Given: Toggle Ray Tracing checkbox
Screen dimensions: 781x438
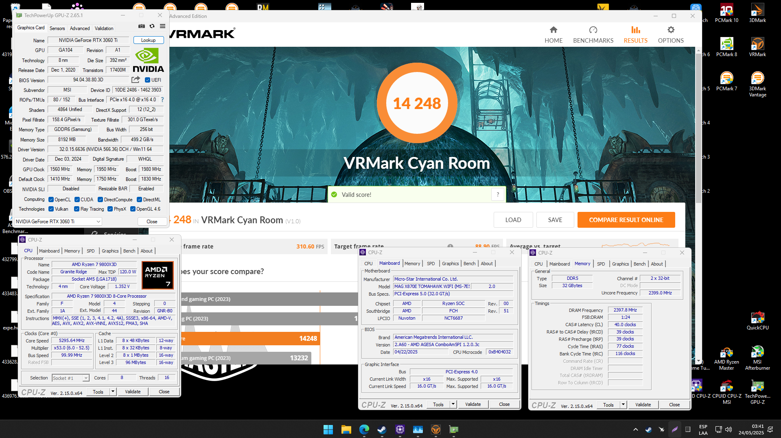Looking at the screenshot, I should (77, 209).
